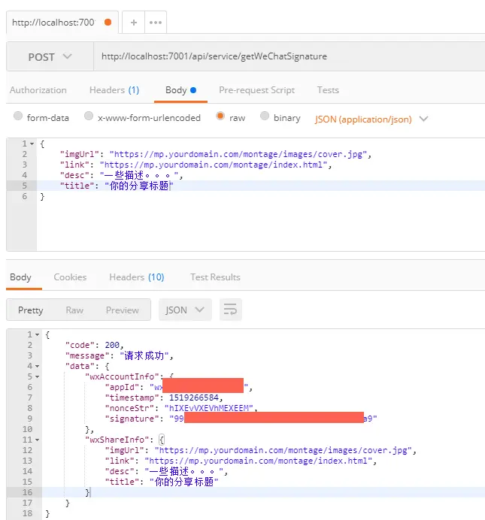
Task: Click the "title" line in request body
Action: [x=117, y=186]
